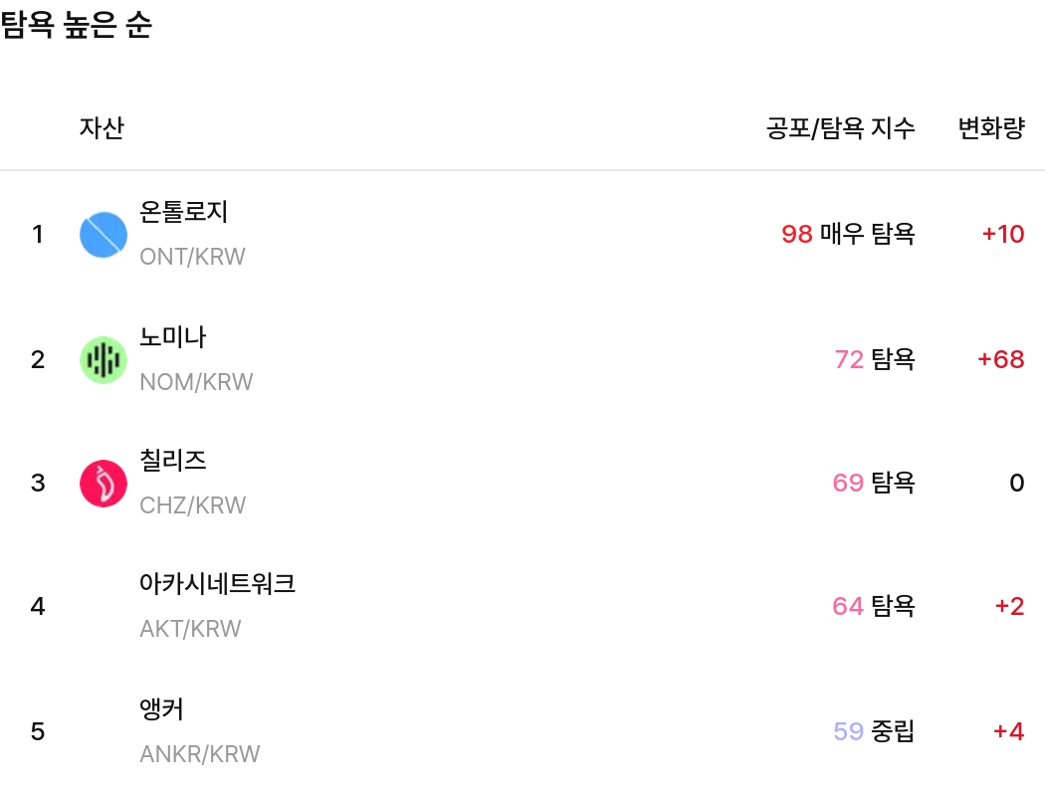Click the +68 change value
Screen dimensions: 1045x796
(1002, 359)
